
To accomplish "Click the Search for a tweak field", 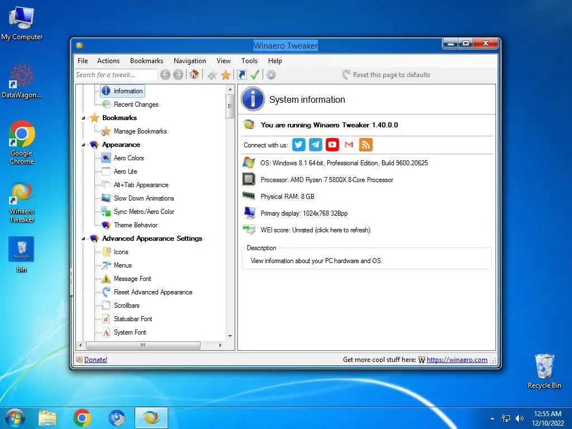I will point(116,75).
